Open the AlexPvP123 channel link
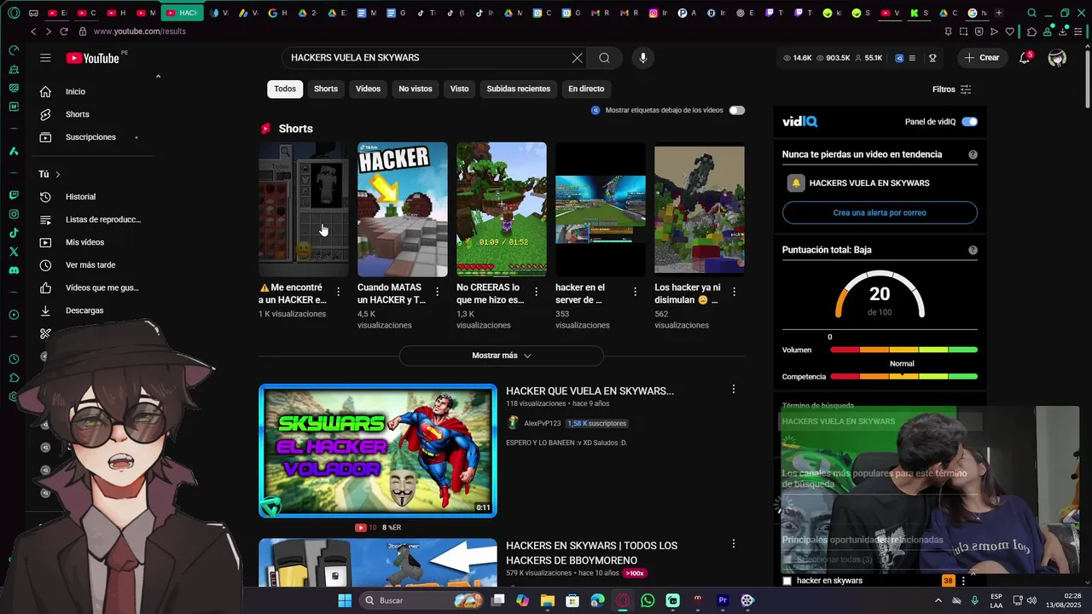Viewport: 1092px width, 614px height. click(x=543, y=423)
